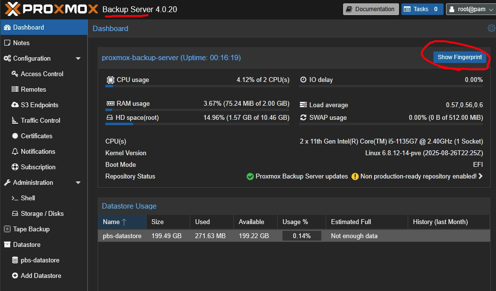Collapse the Configuration section arrow

point(78,59)
